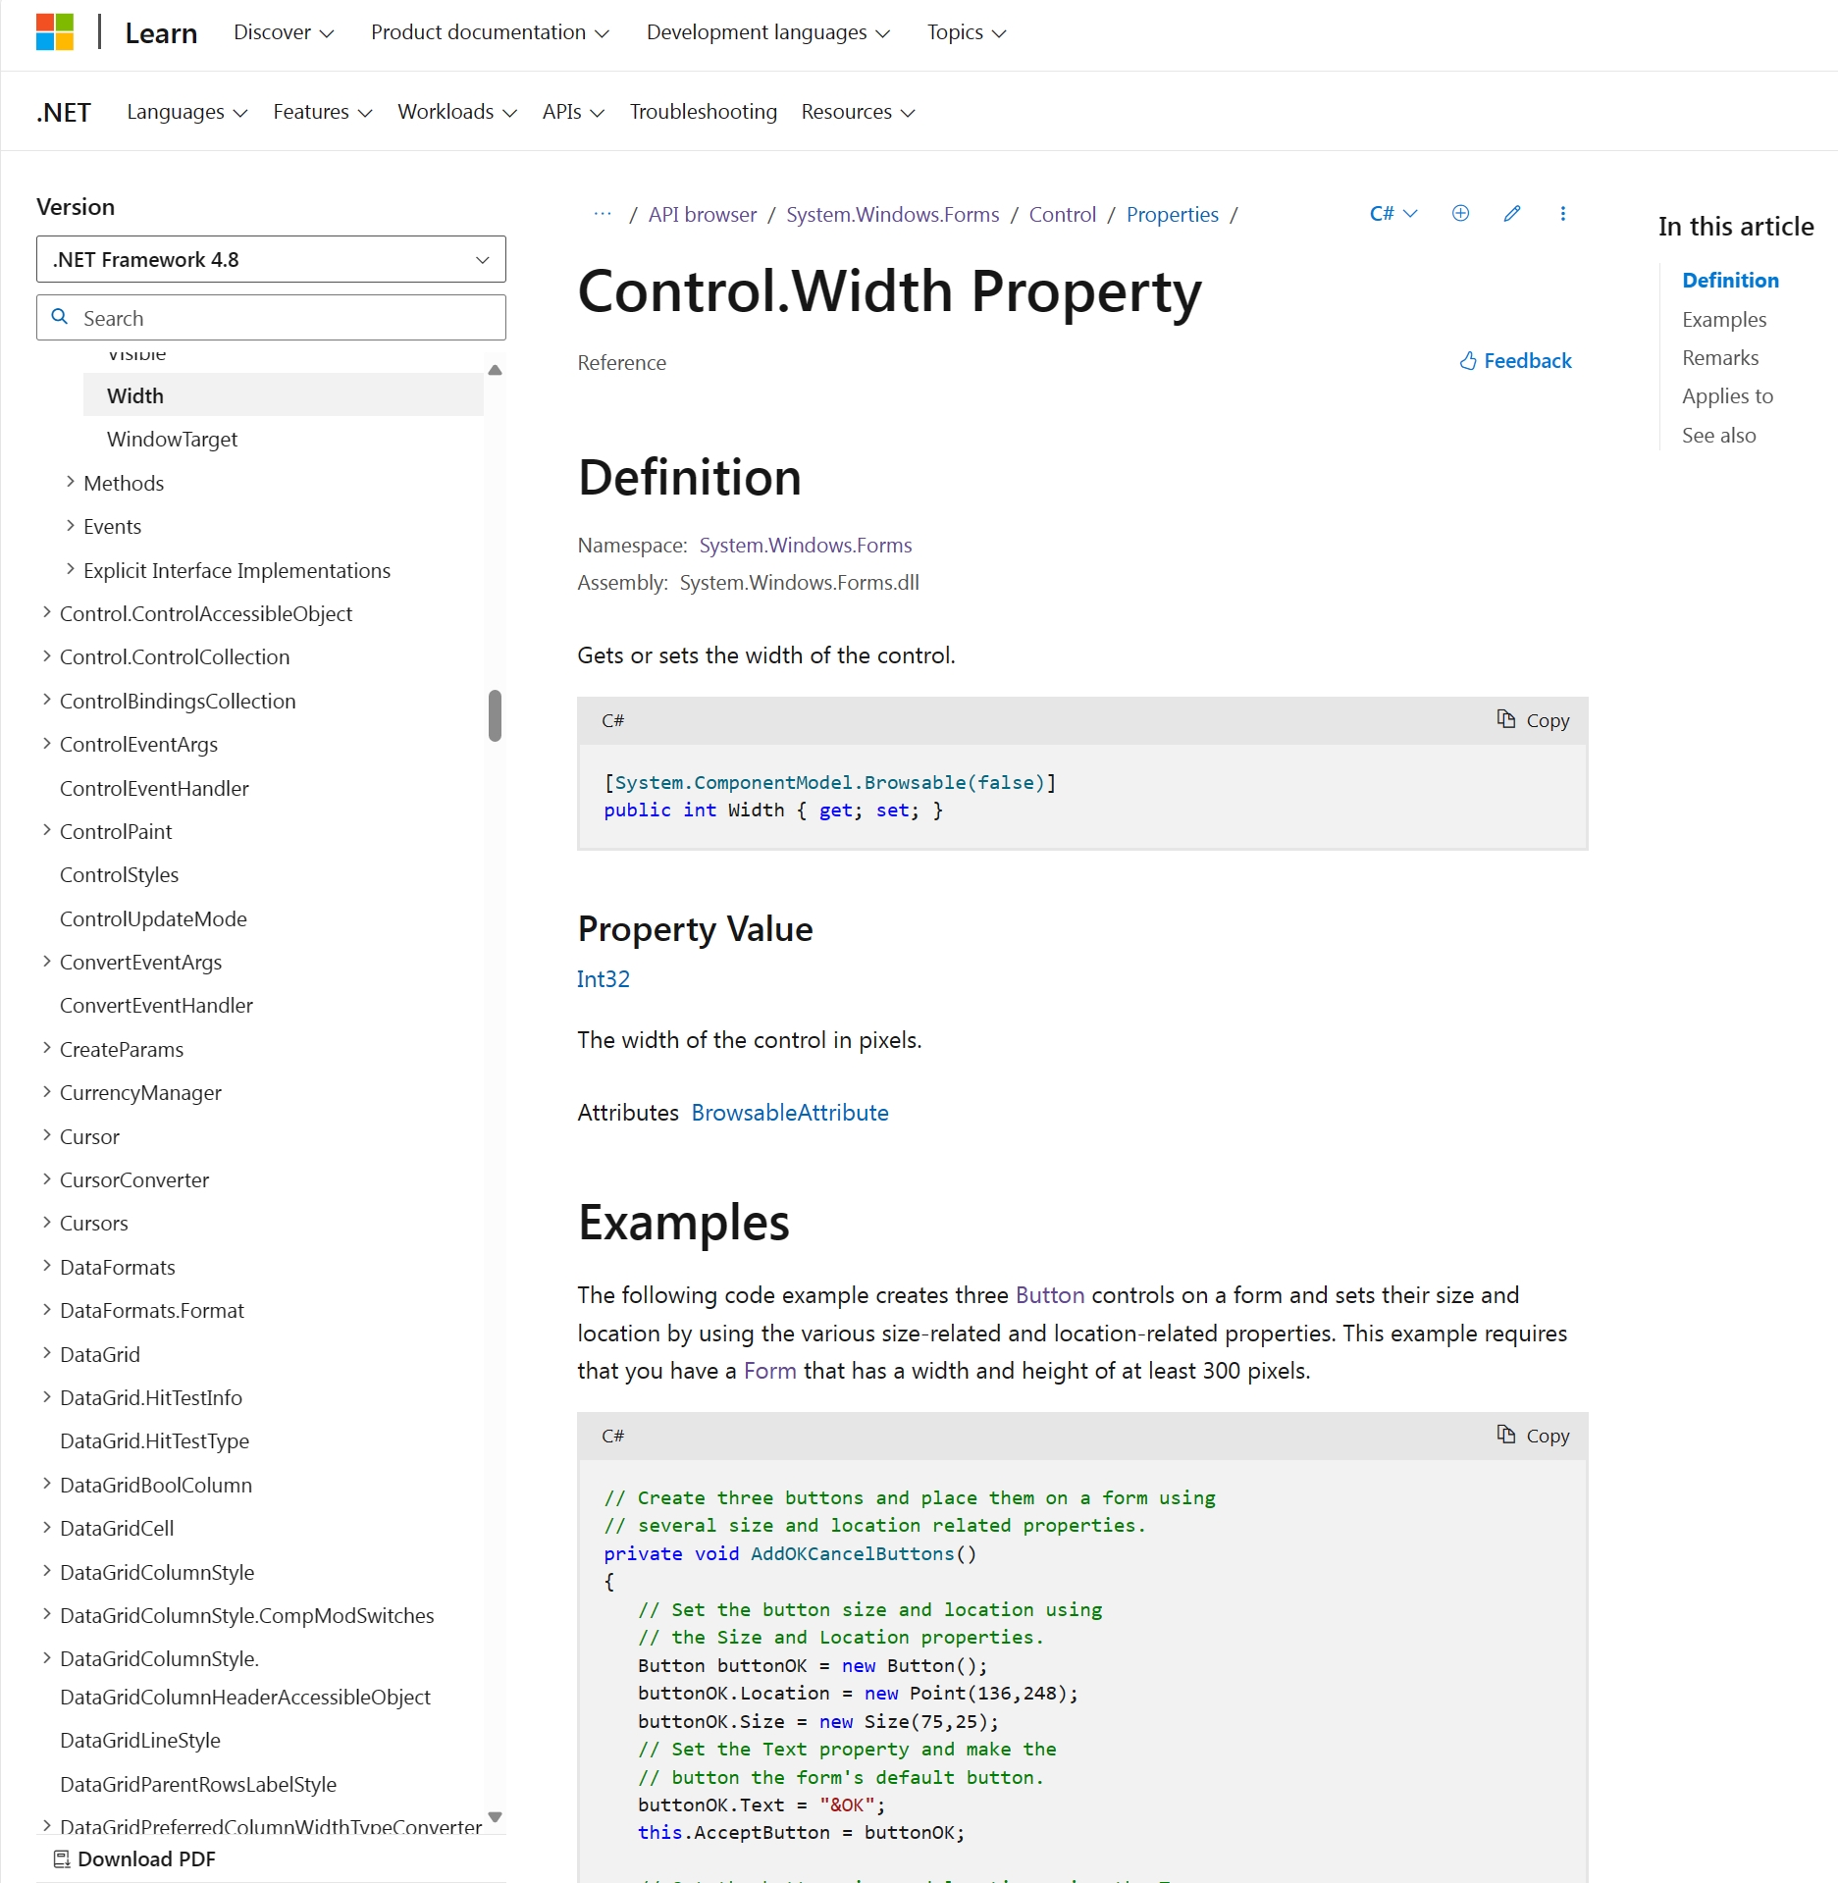Bookmark the article with the plus icon
This screenshot has width=1838, height=1883.
click(1460, 214)
